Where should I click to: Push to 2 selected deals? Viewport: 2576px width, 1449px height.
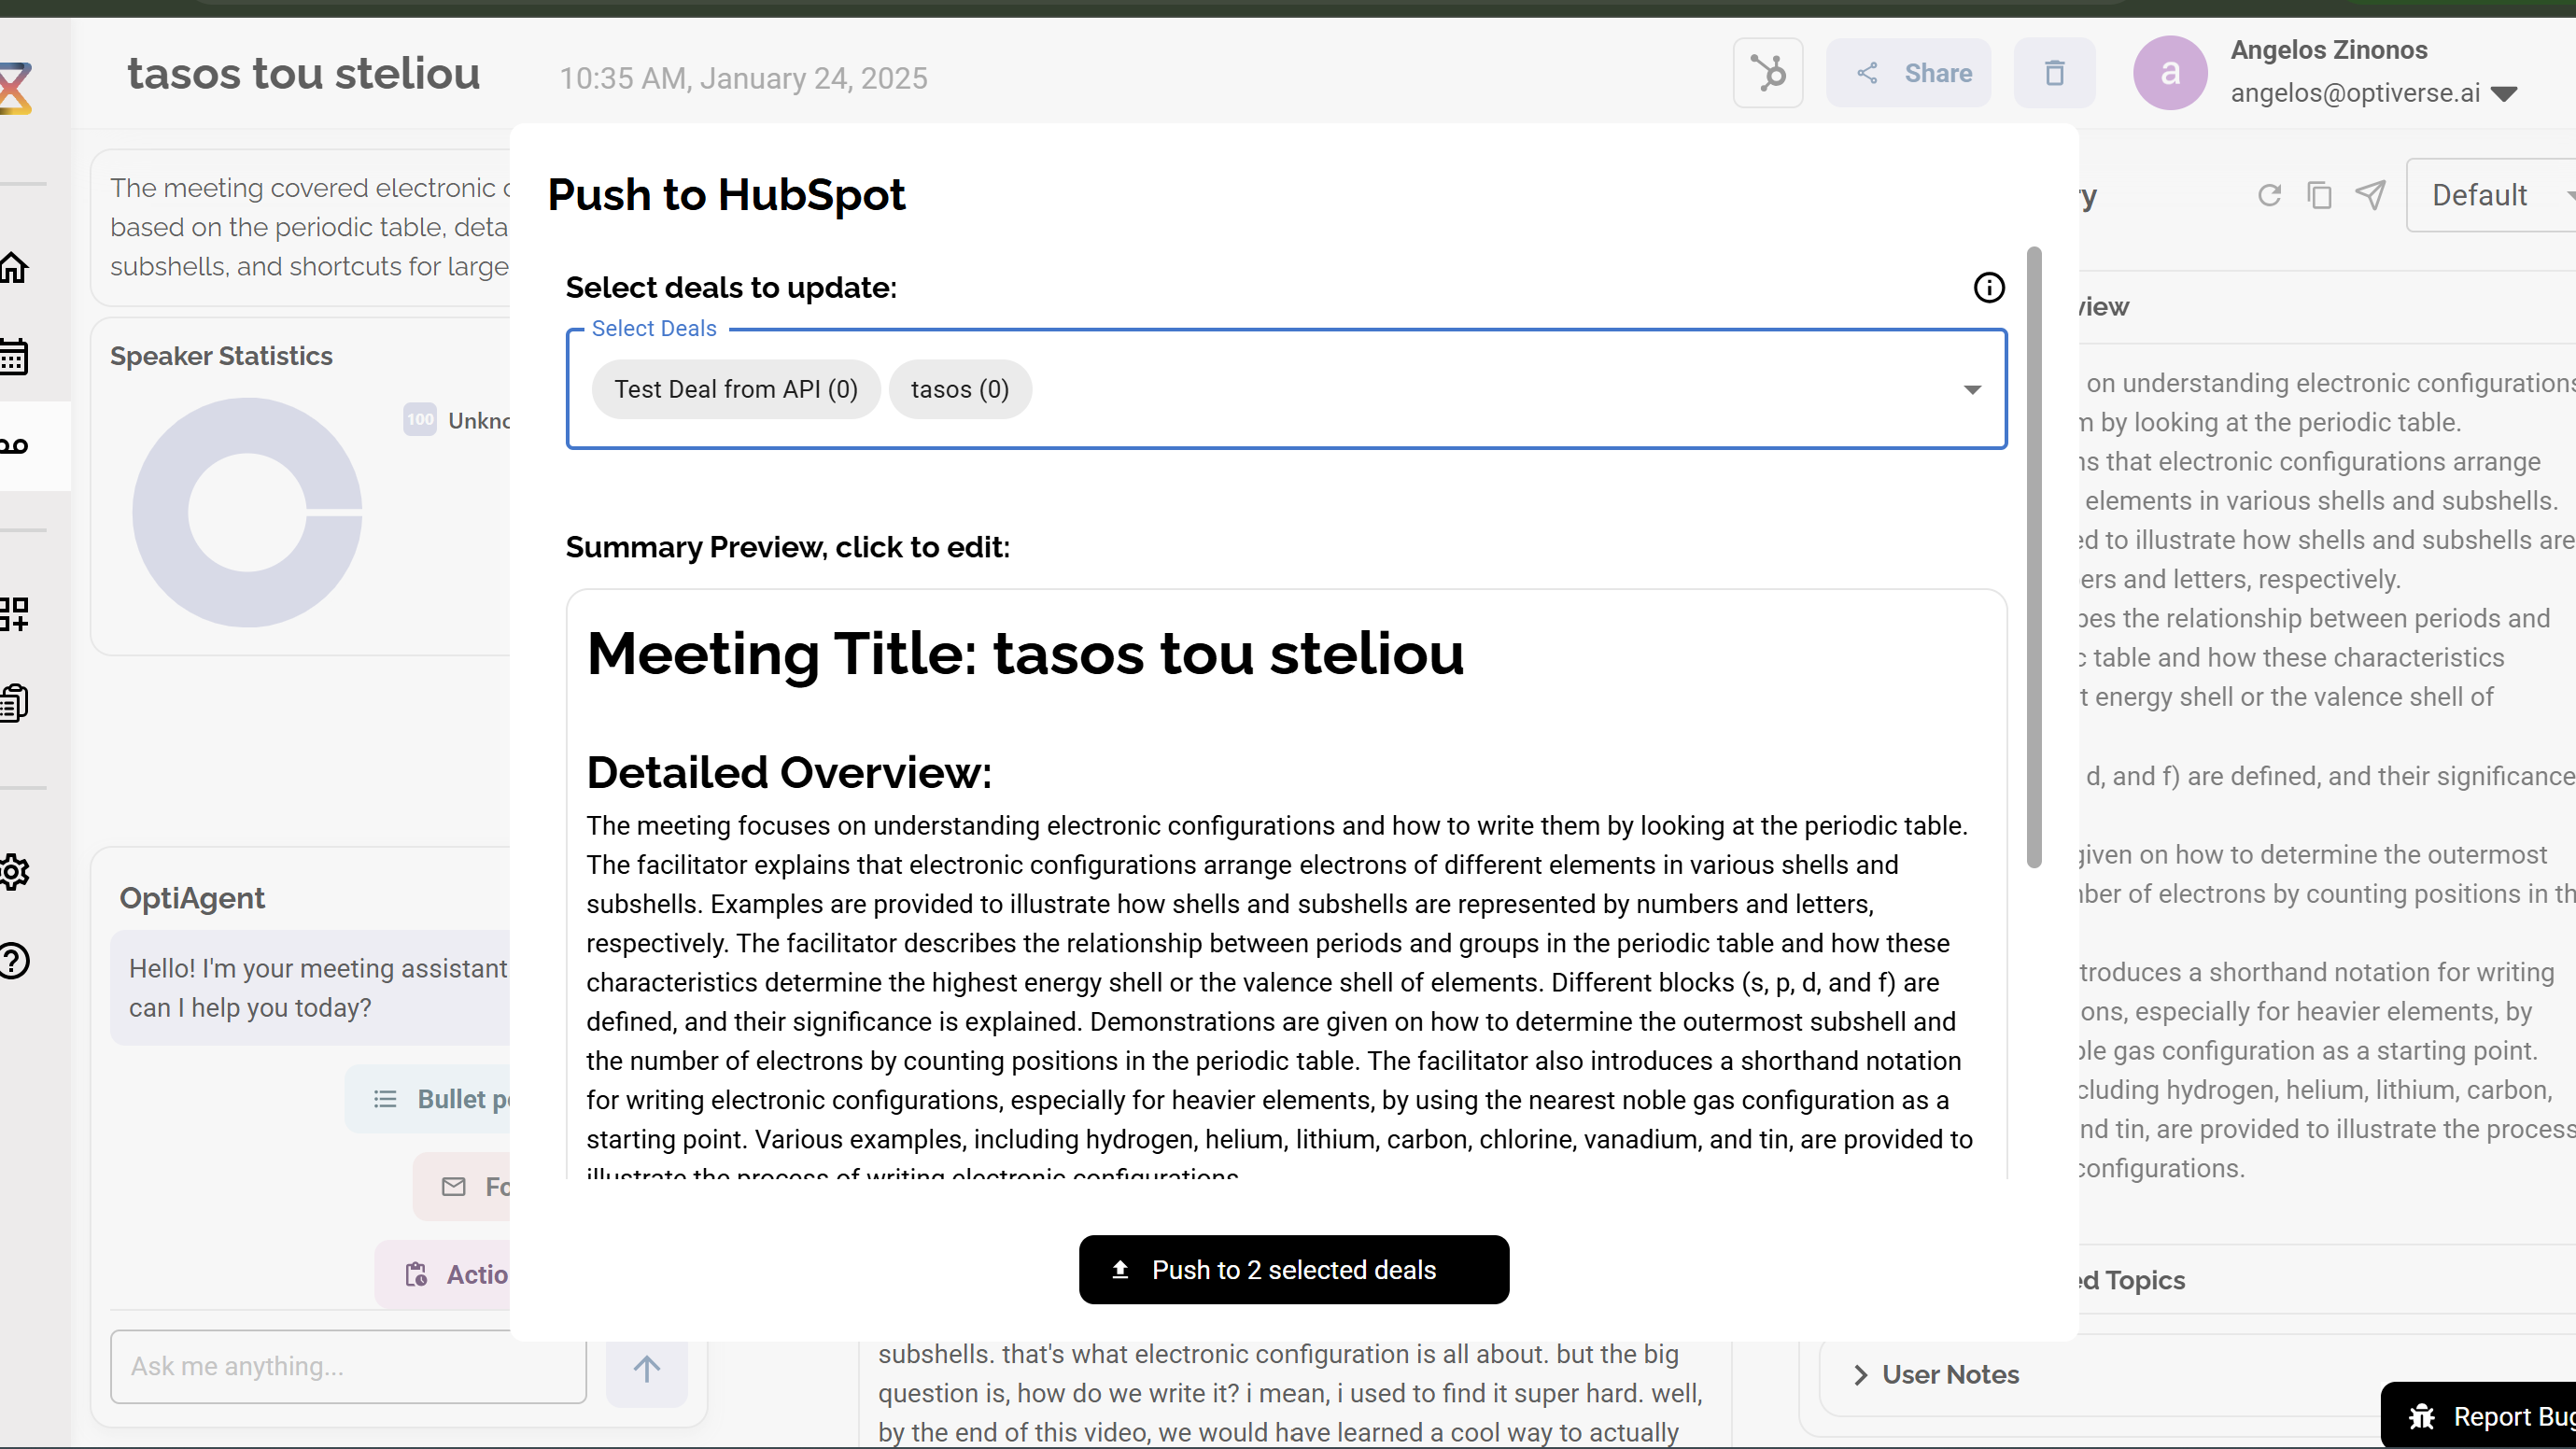[1293, 1270]
